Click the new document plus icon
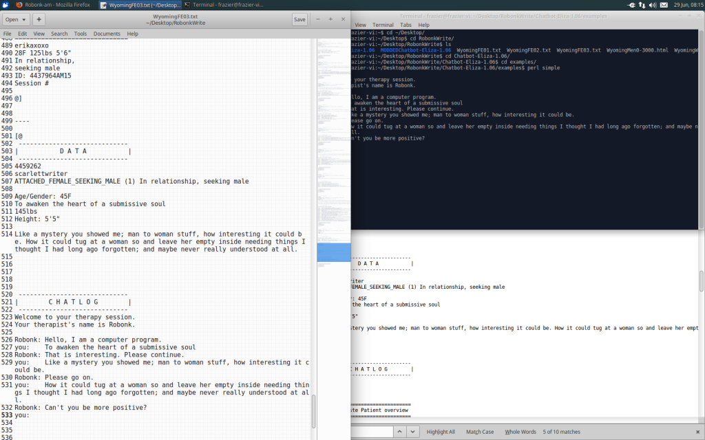705x440 pixels. pos(39,19)
